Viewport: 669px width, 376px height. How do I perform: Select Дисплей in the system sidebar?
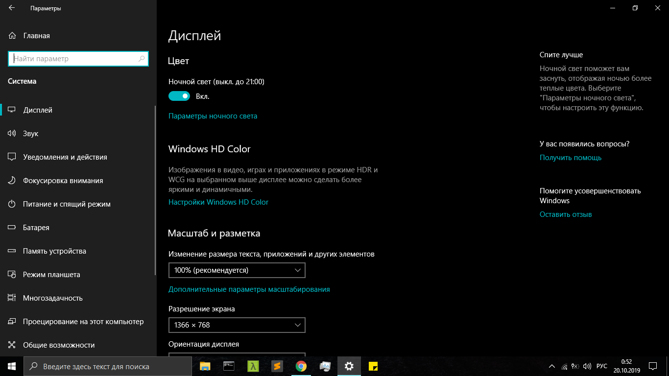click(x=78, y=110)
